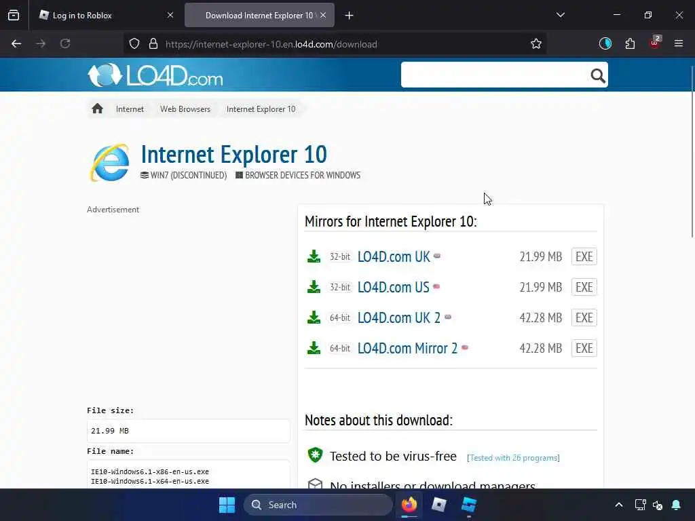This screenshot has width=695, height=521.
Task: Reload the current page
Action: tap(65, 44)
